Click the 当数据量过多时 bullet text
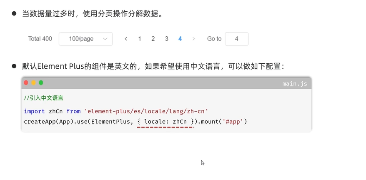 click(93, 14)
